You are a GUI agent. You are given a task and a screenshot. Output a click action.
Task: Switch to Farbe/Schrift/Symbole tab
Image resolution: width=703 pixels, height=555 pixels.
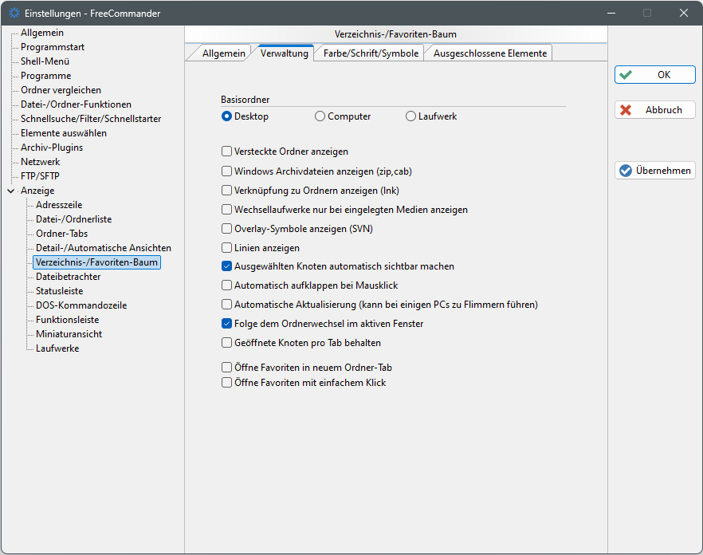pyautogui.click(x=371, y=53)
